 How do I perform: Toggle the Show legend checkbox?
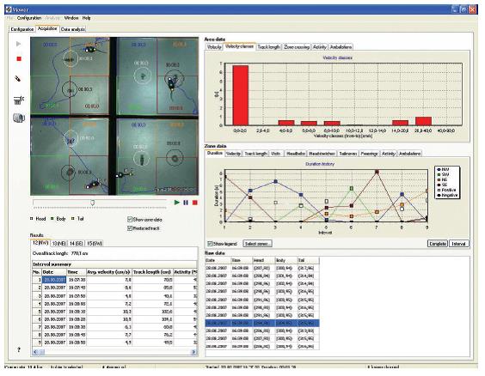tap(211, 244)
